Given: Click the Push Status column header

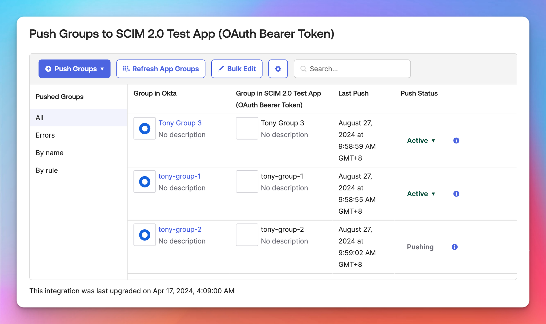Looking at the screenshot, I should click(x=419, y=93).
